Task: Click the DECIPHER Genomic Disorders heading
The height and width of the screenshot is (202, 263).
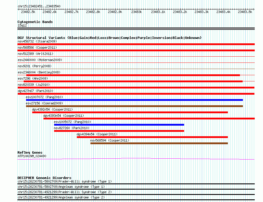Action: (x=44, y=178)
